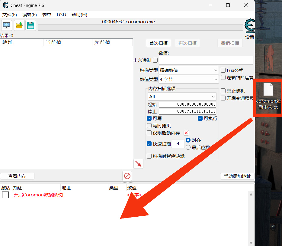
Task: Select the 对齐 radio button
Action: point(188,140)
